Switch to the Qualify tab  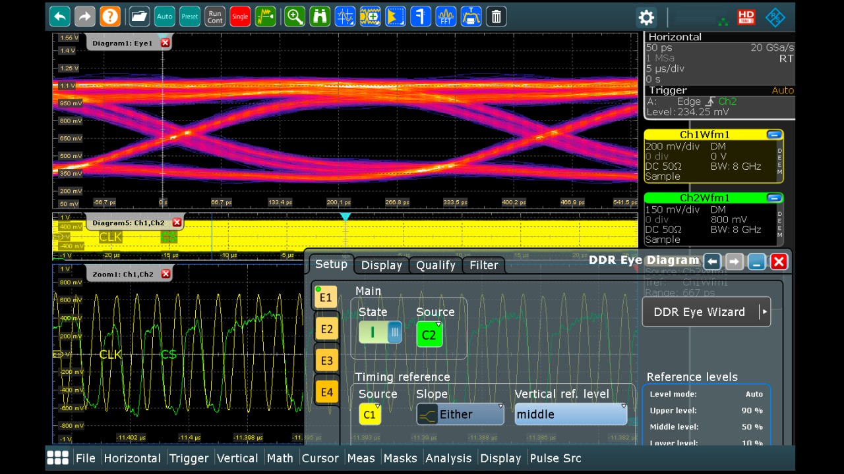click(435, 265)
